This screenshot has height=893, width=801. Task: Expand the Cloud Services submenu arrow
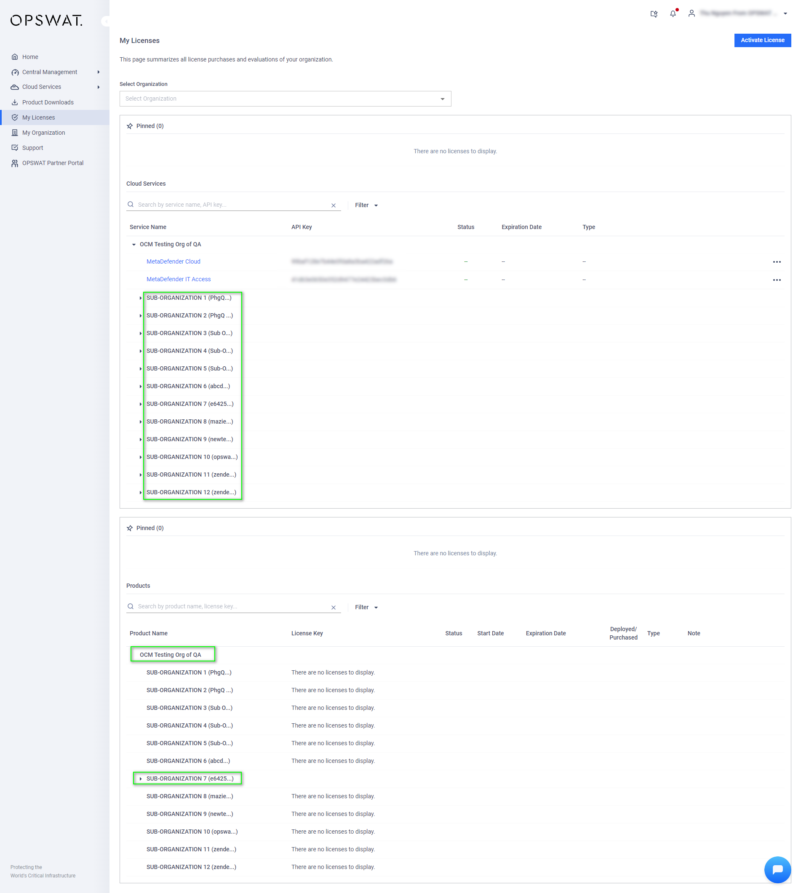coord(99,87)
